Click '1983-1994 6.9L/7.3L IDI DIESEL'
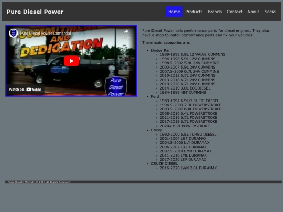Image resolution: width=283 pixels, height=212 pixels. 190,101
